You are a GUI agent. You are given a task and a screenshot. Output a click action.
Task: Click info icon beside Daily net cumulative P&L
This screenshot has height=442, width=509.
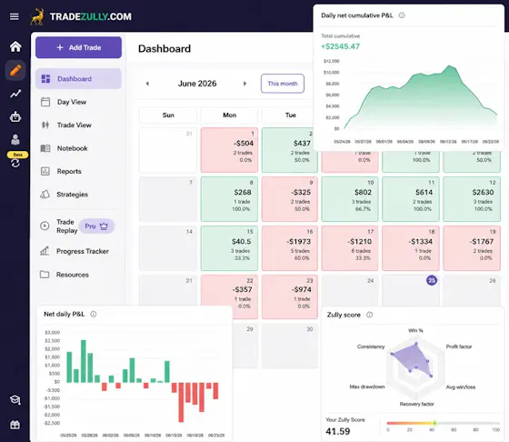pyautogui.click(x=402, y=15)
